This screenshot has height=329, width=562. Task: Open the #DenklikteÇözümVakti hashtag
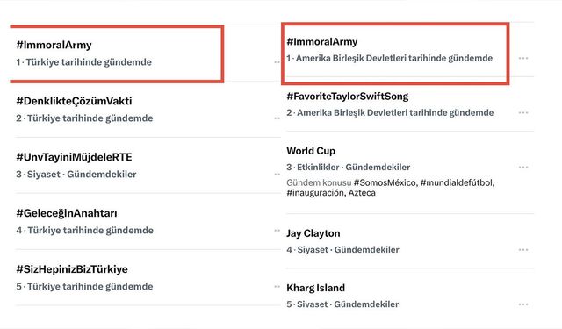[74, 101]
